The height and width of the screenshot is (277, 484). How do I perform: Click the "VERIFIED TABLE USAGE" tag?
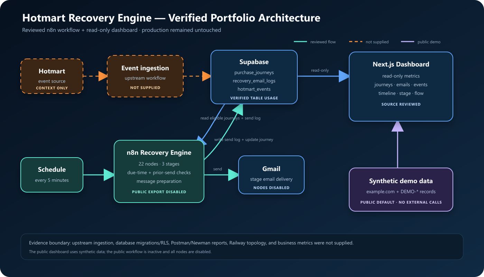point(254,98)
